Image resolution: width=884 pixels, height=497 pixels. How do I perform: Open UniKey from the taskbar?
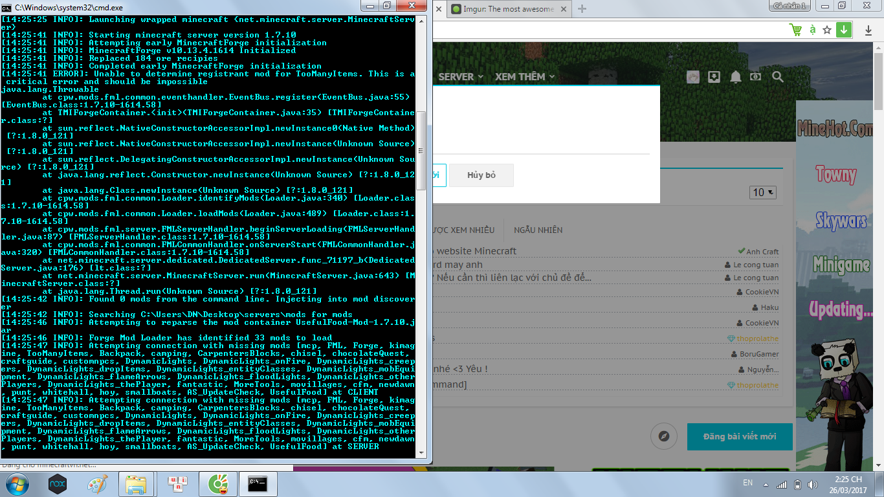pos(176,484)
